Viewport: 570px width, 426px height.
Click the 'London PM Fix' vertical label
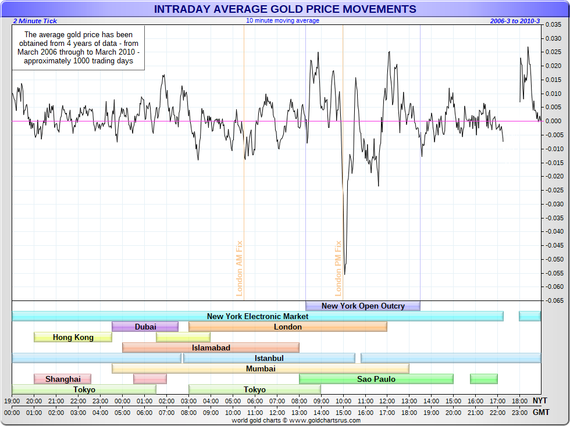coord(338,269)
